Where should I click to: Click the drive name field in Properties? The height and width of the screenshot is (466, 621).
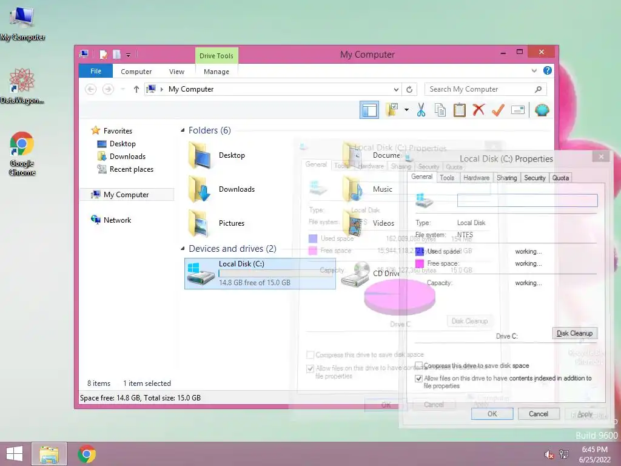527,200
